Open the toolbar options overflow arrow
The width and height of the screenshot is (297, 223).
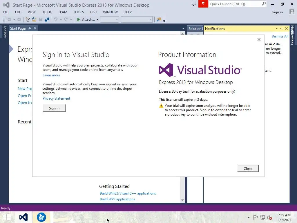click(x=164, y=21)
